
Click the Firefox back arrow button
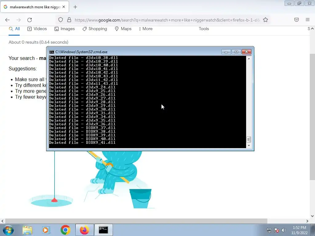pos(7,20)
